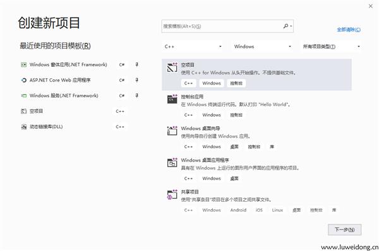Close the create new project dialog

click(371, 6)
